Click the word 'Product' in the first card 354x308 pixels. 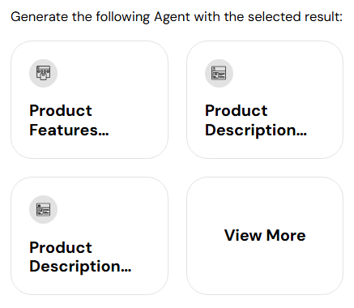tap(61, 111)
